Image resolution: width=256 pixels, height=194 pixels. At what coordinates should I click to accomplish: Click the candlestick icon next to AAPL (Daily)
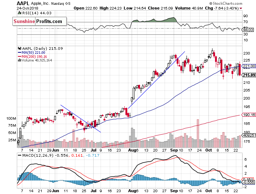(20, 48)
